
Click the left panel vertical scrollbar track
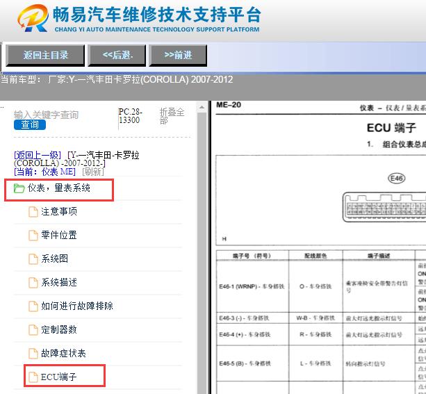tap(202, 253)
